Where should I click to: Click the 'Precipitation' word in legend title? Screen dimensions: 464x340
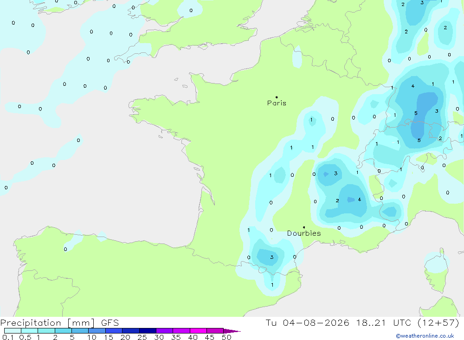tap(31, 323)
